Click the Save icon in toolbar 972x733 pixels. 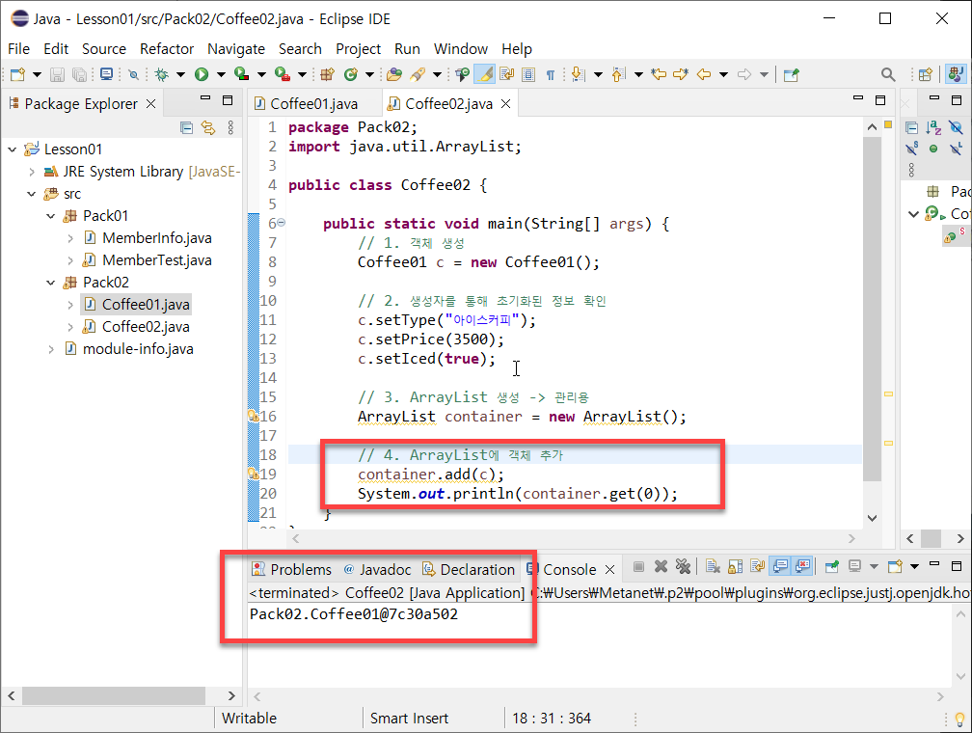57,74
